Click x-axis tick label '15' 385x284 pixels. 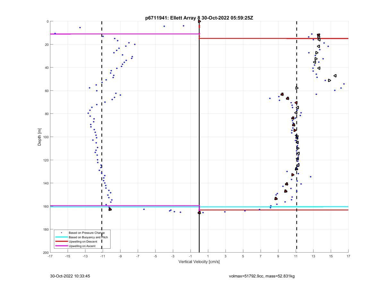click(331, 256)
